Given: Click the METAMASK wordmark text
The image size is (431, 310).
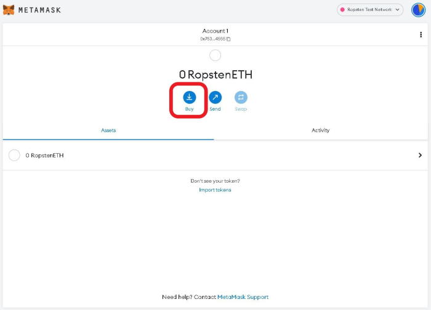Looking at the screenshot, I should (x=40, y=10).
